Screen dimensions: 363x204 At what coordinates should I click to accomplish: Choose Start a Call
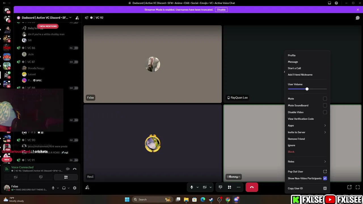click(307, 68)
